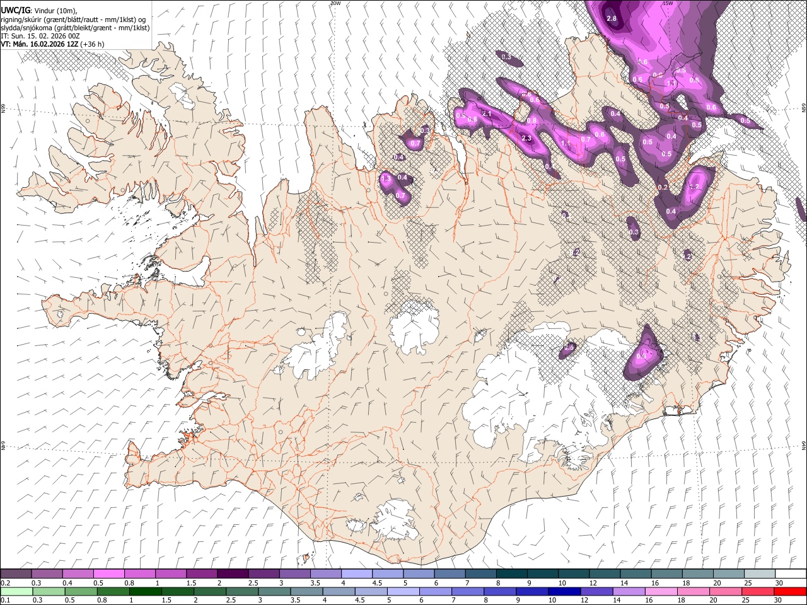807x605 pixels.
Task: Click the 1.3 snowfall value on the map
Action: 386,180
